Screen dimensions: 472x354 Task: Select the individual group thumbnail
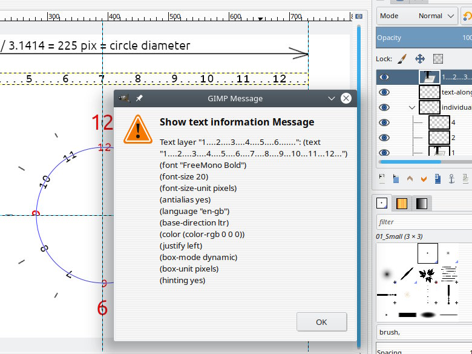coord(430,107)
